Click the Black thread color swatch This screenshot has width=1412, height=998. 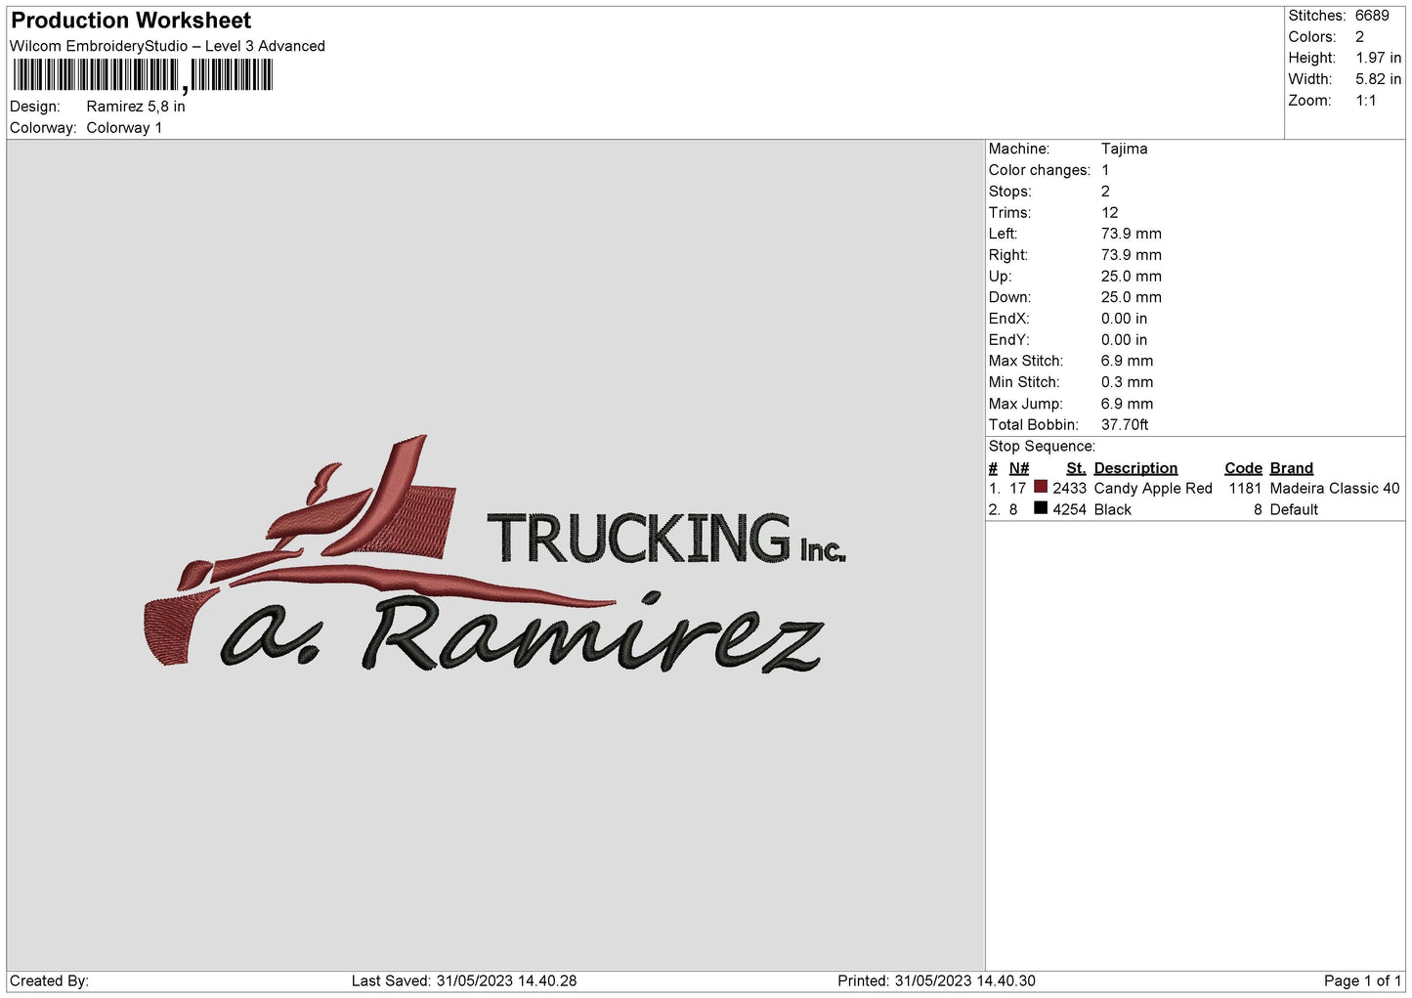point(1040,507)
